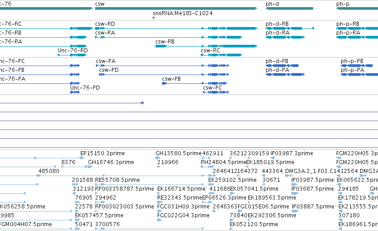Select the ph-p-RA transcript label

[348, 33]
